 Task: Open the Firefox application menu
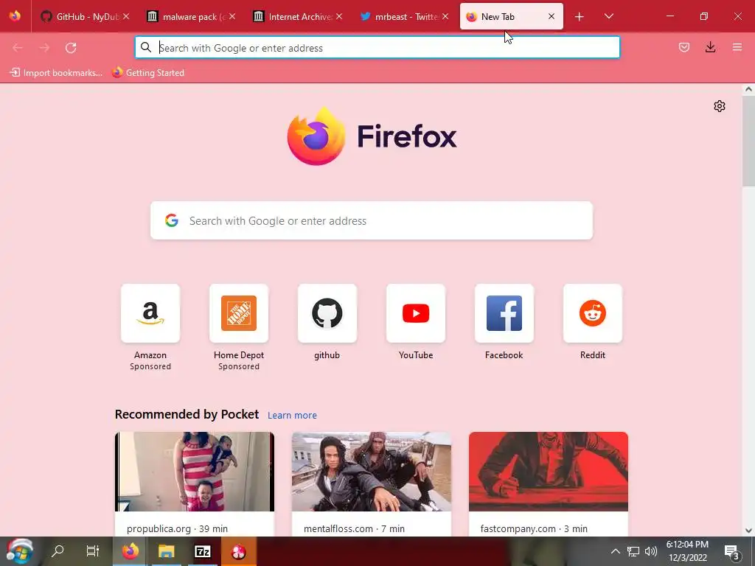[x=737, y=47]
